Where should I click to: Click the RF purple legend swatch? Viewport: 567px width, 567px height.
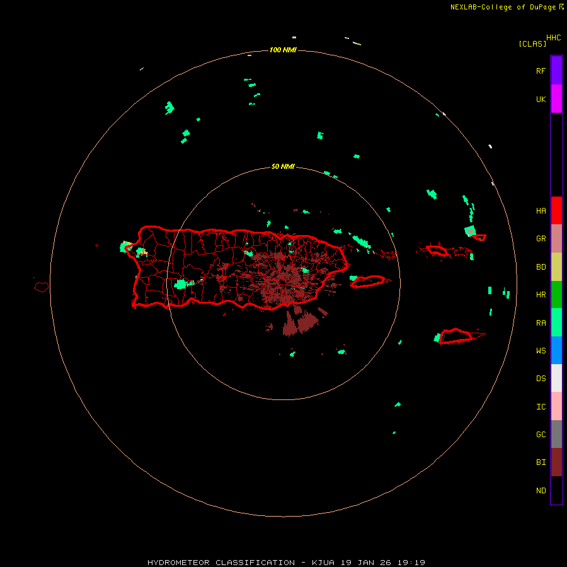(556, 71)
